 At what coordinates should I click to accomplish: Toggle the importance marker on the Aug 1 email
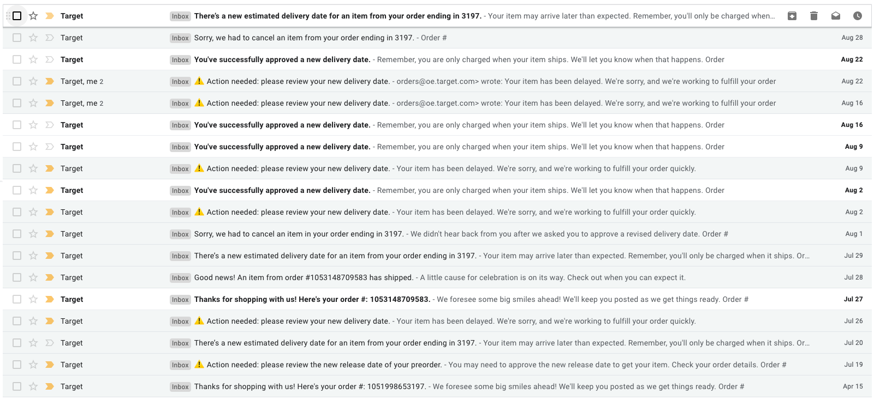pyautogui.click(x=50, y=234)
